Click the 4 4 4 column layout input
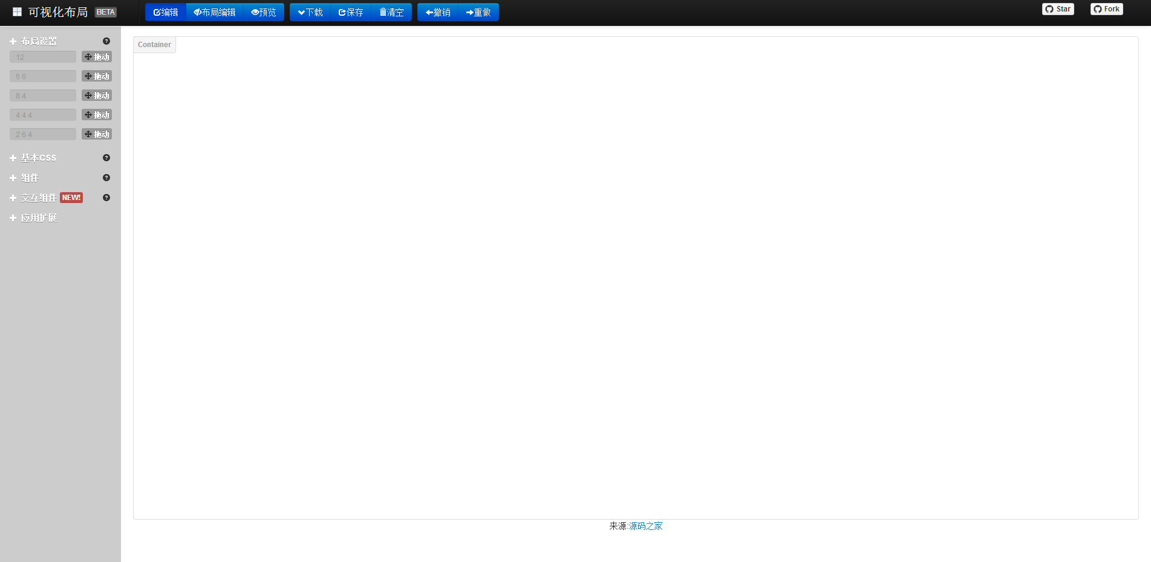This screenshot has width=1151, height=562. coord(43,115)
